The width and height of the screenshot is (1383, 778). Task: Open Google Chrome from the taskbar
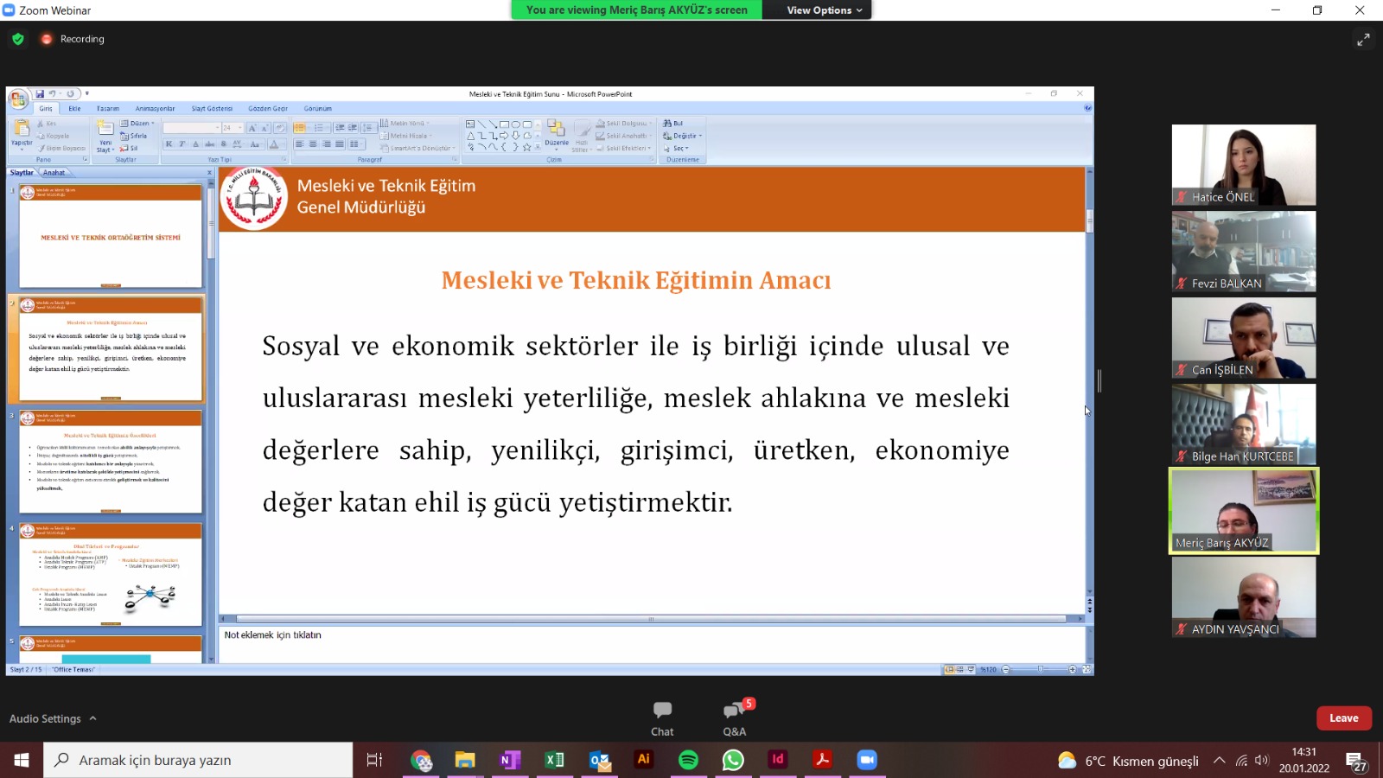421,760
